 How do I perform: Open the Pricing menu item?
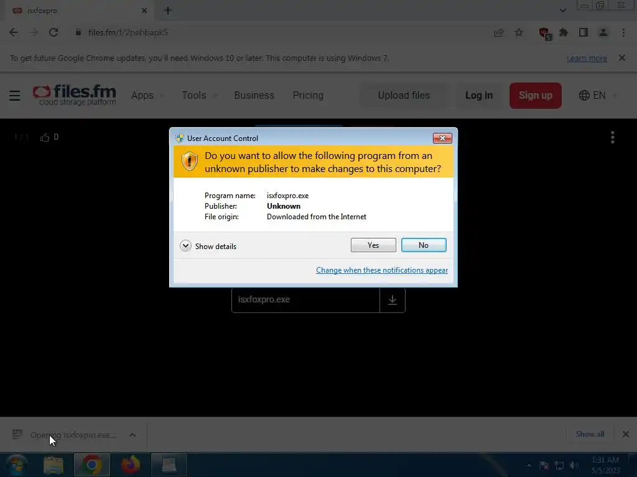[x=308, y=95]
